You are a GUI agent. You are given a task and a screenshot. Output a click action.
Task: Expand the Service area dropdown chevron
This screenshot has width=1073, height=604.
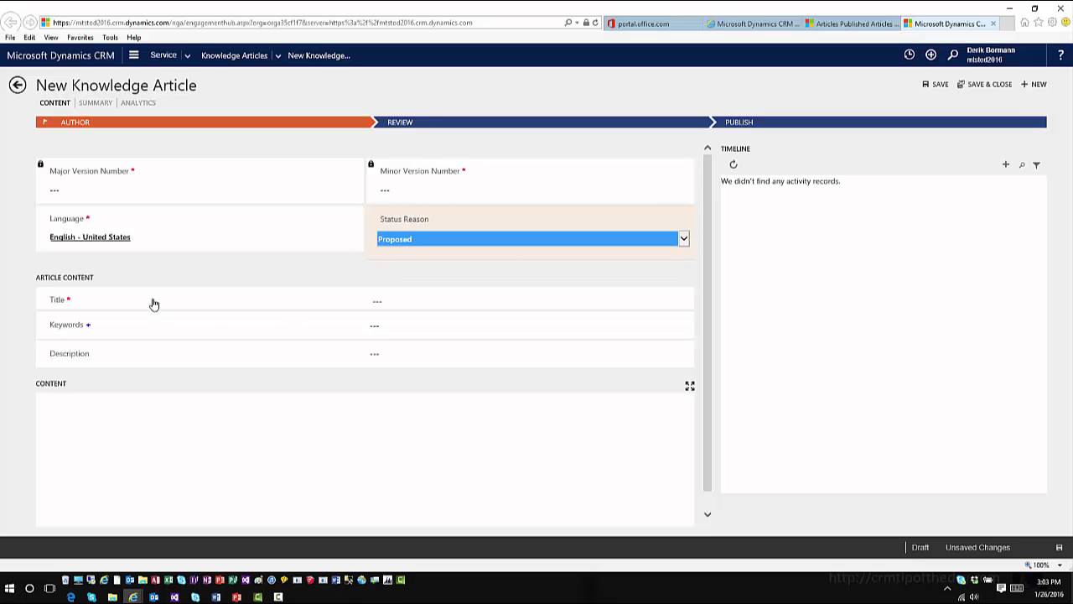coord(187,56)
